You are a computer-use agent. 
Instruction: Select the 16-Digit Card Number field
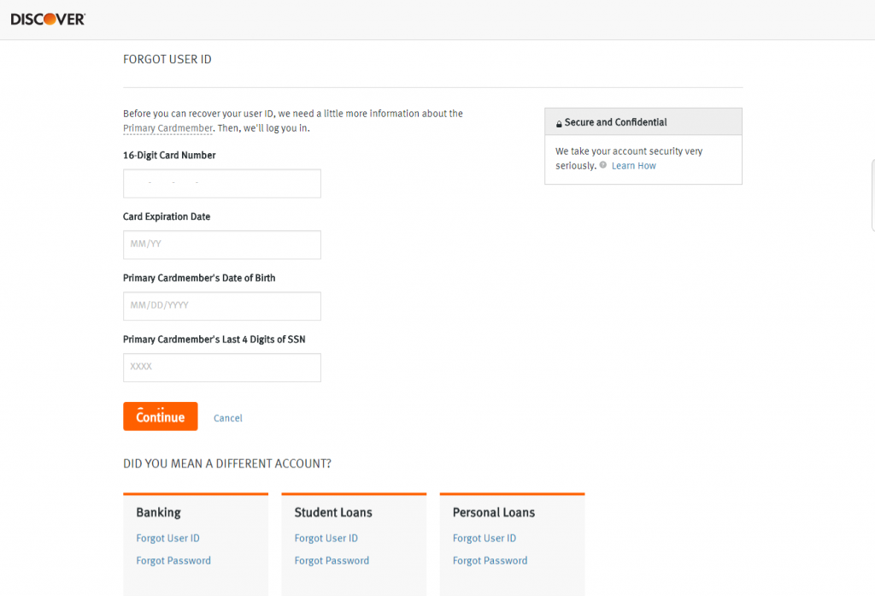coord(221,183)
